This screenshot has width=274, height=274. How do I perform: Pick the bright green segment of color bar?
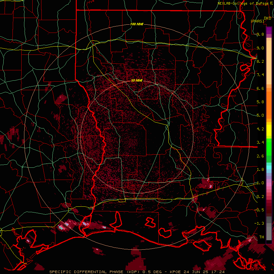click(x=269, y=147)
